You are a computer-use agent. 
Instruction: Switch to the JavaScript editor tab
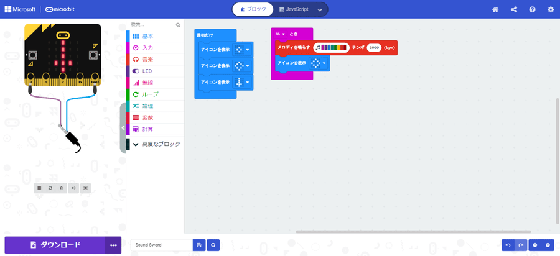294,9
